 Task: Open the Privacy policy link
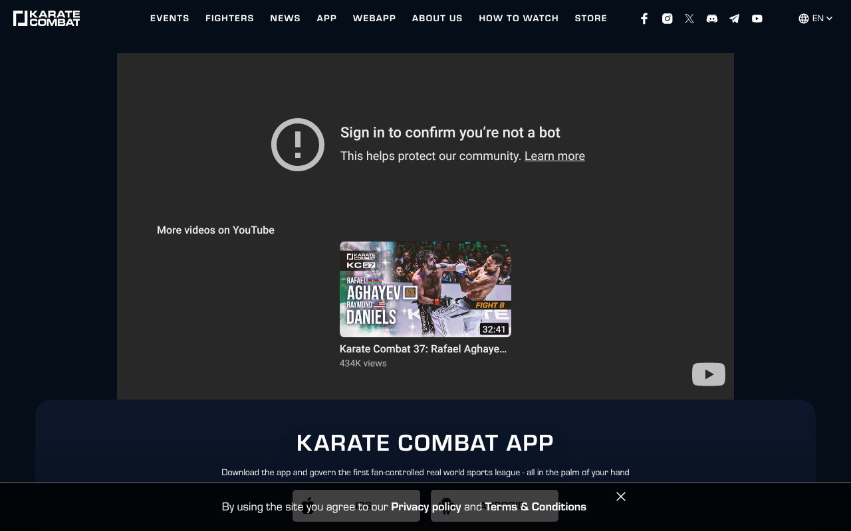(425, 506)
